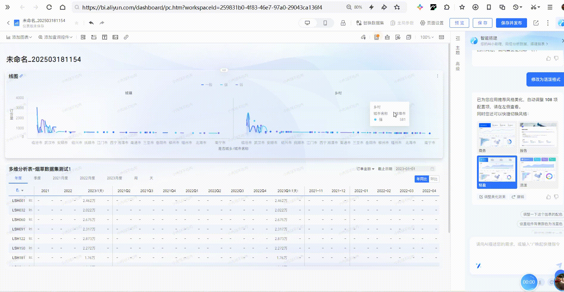Open trend chart icon for row LSH122
Screen dimensions: 564x292
pyautogui.click(x=31, y=238)
